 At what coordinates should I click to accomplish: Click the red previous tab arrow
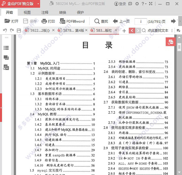click(132, 31)
